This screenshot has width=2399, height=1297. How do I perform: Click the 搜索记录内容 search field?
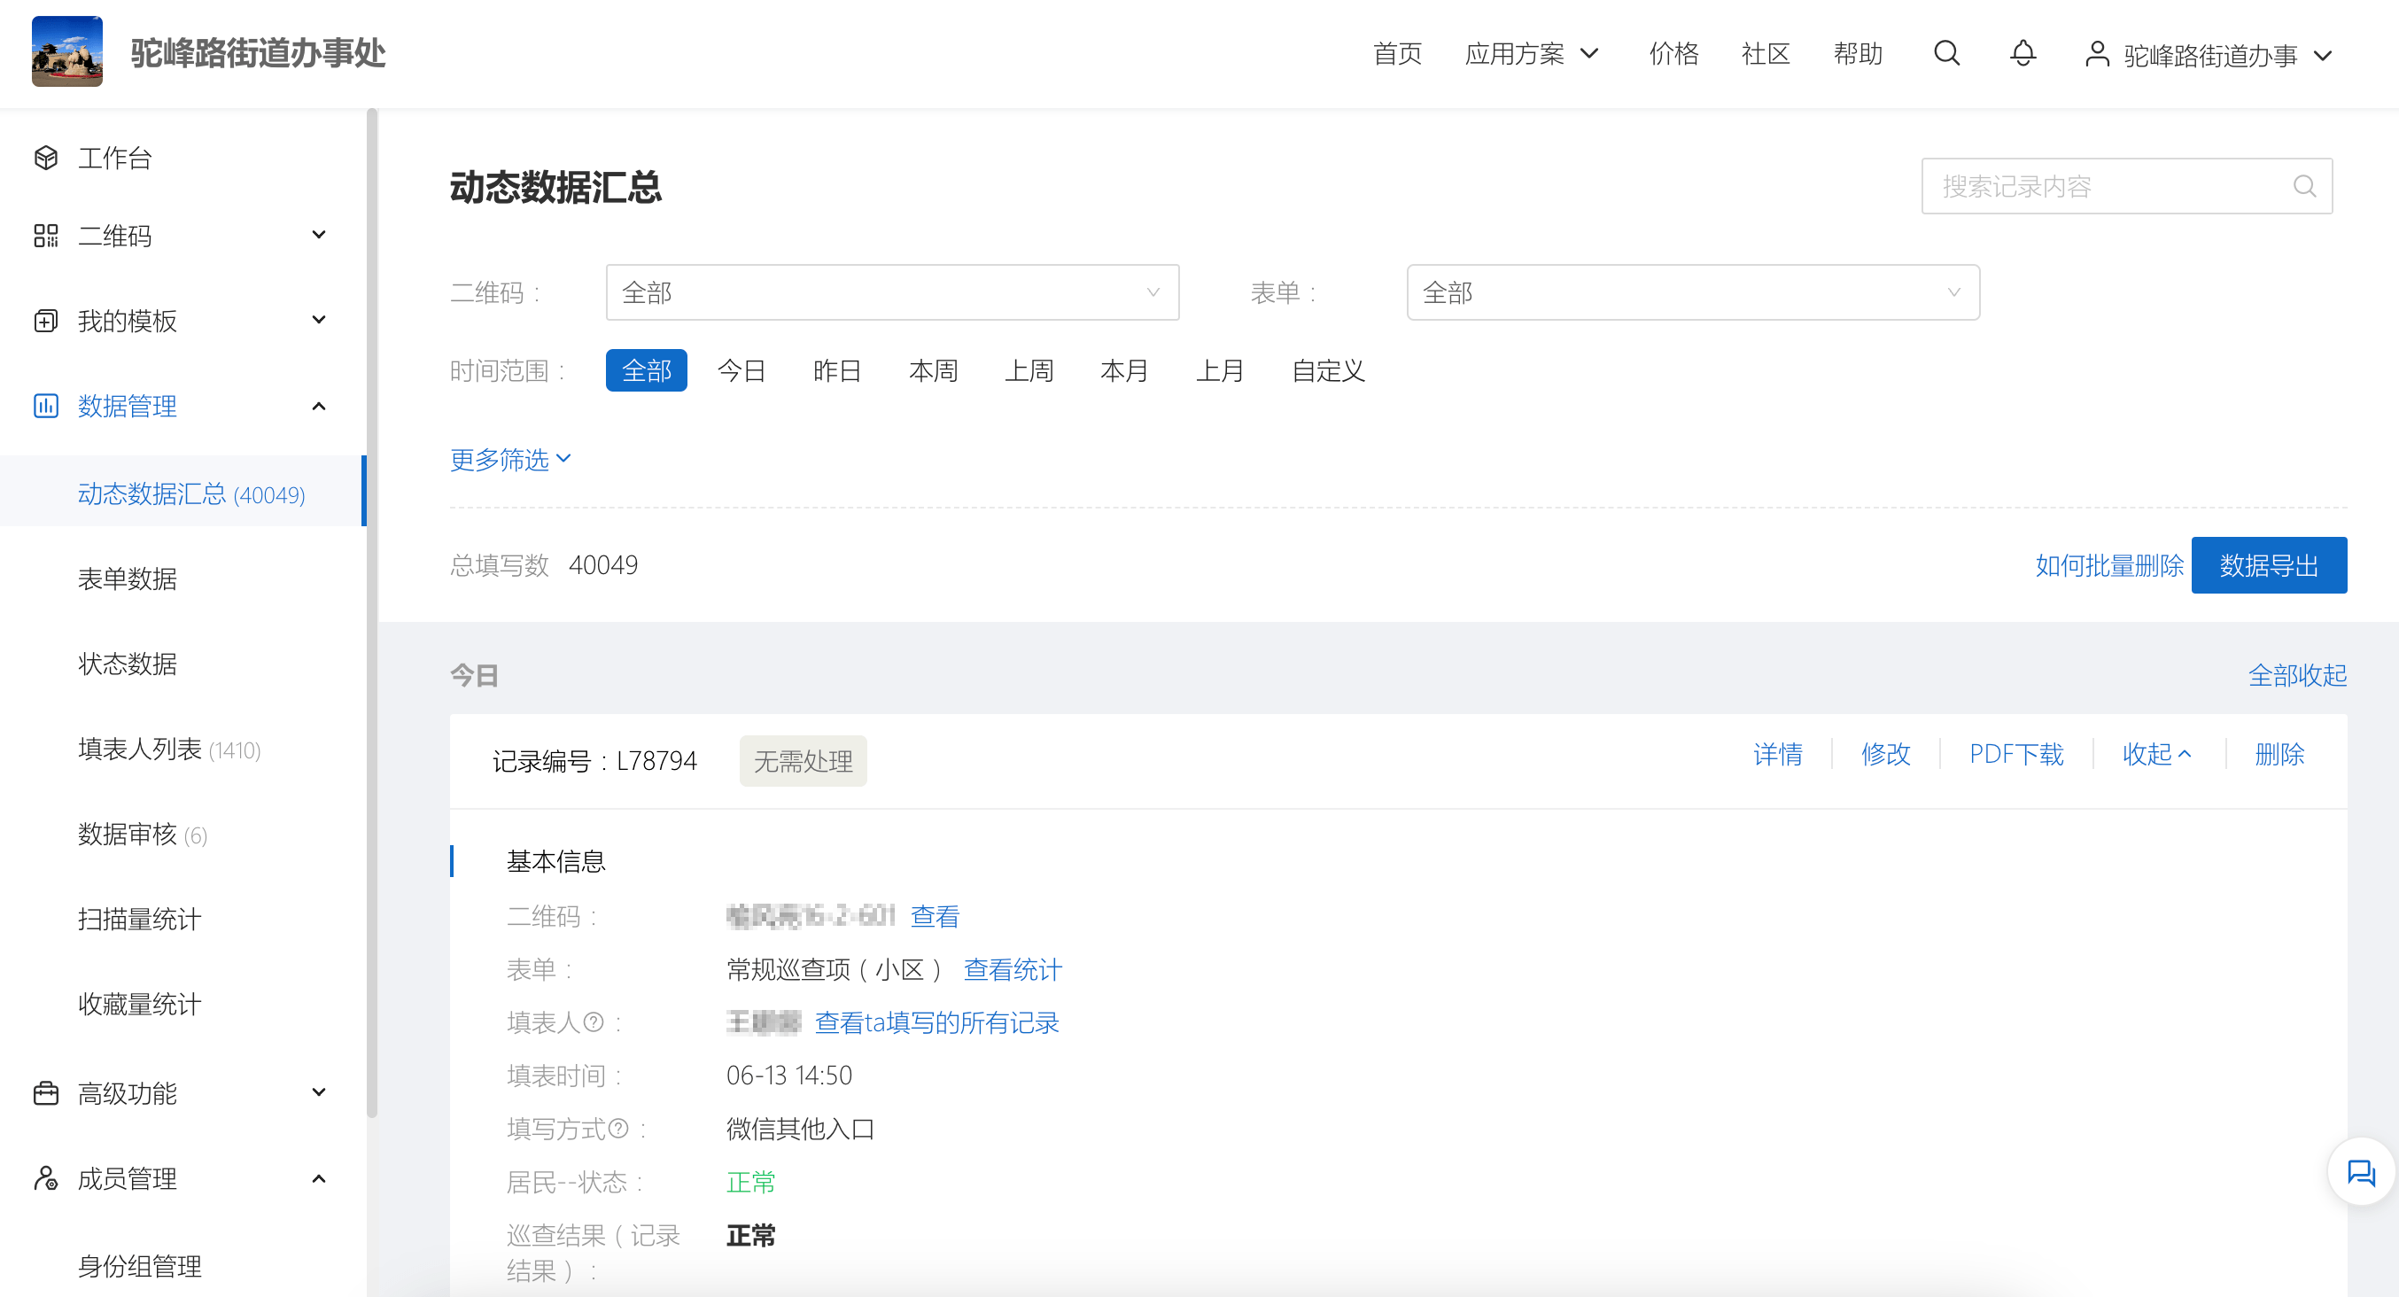[x=2109, y=186]
